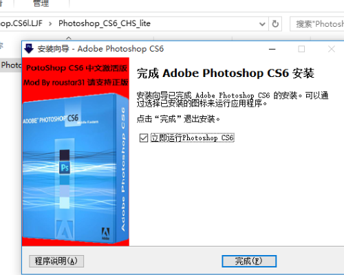Click the breadcrumb chevron before Photoshop_CS6_CHS_lite
Image resolution: width=344 pixels, height=275 pixels.
point(50,23)
